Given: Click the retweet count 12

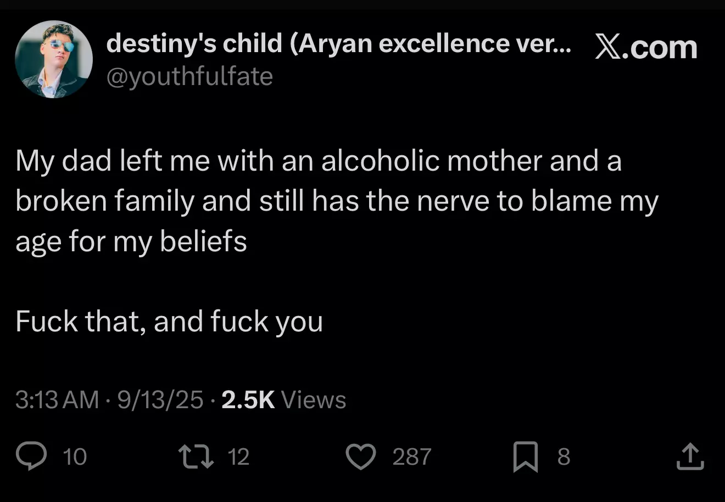Looking at the screenshot, I should (x=238, y=457).
